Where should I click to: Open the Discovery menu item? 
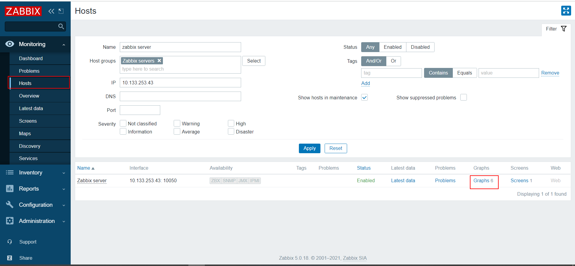[x=40, y=146]
